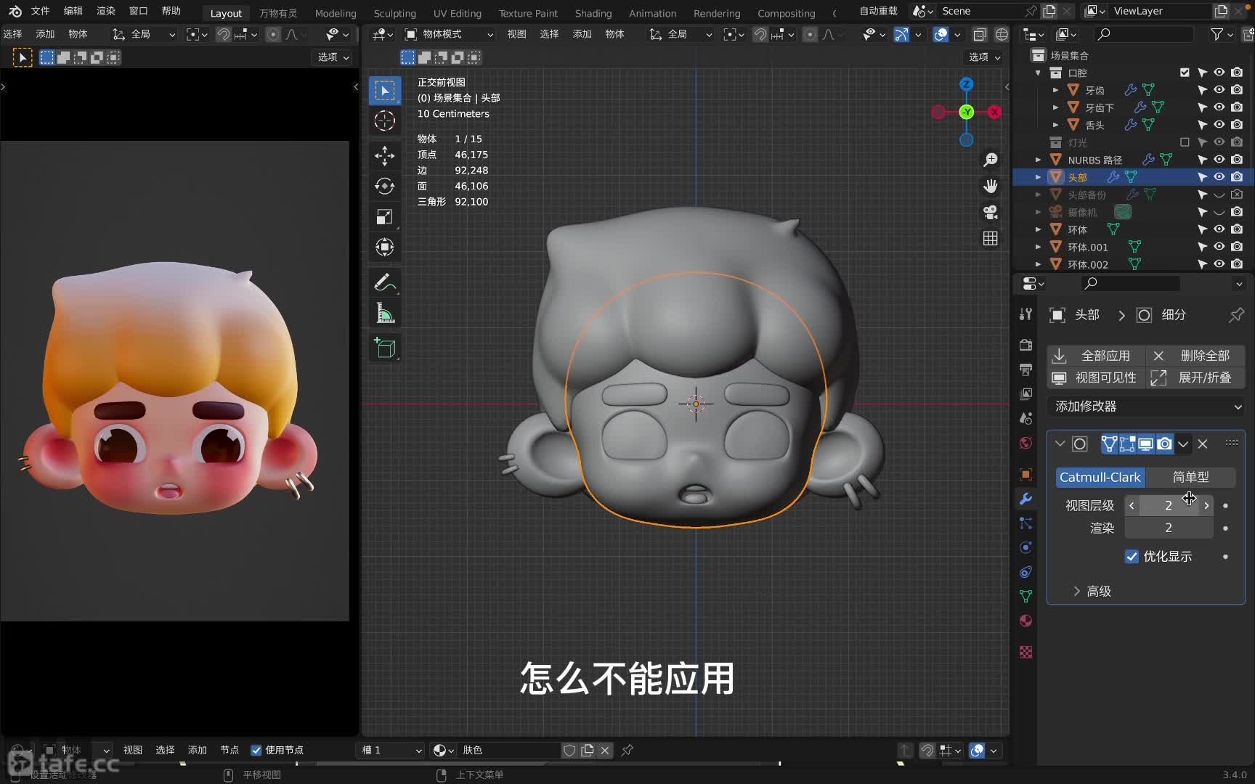
Task: Switch perspective/orthographic with grid icon
Action: click(990, 238)
